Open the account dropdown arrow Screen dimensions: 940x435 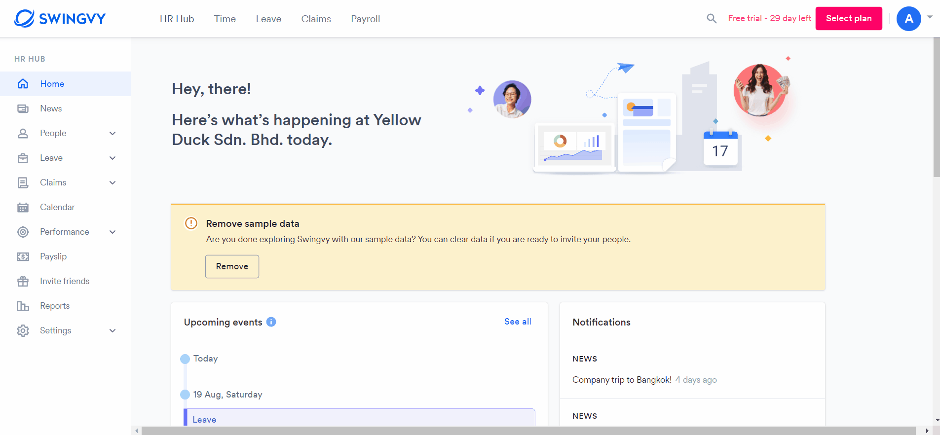pos(930,17)
